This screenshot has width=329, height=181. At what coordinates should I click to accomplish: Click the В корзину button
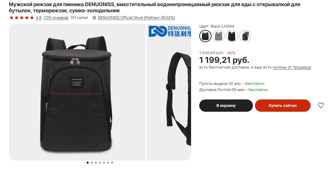[226, 106]
